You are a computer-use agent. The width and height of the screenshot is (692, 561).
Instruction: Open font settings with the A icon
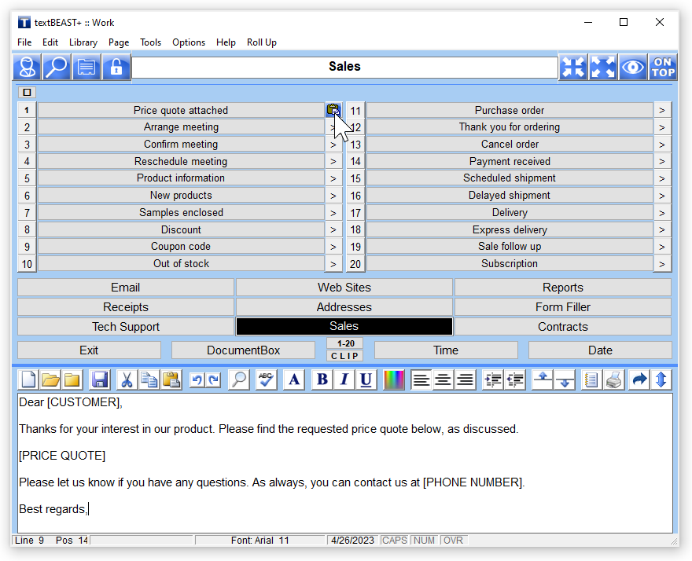(294, 379)
